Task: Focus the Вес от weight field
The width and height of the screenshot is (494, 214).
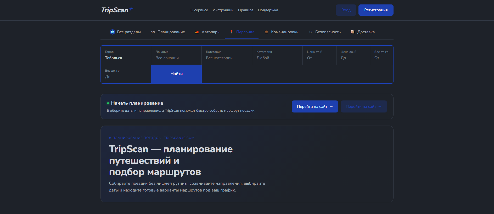Action: [x=381, y=55]
